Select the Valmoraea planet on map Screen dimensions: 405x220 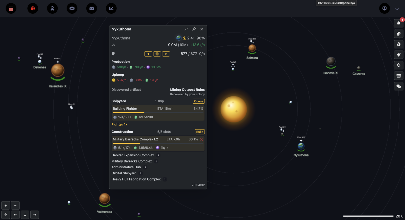(x=105, y=198)
